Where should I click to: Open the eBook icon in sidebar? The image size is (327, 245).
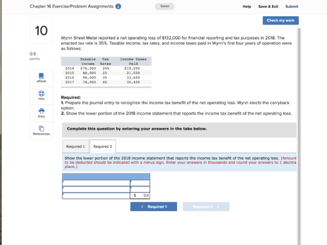pyautogui.click(x=41, y=75)
